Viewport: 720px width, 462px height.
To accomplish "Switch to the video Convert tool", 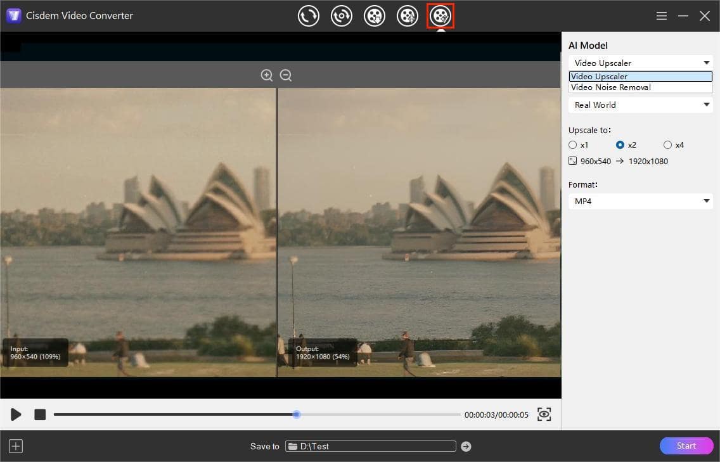I will click(x=309, y=16).
